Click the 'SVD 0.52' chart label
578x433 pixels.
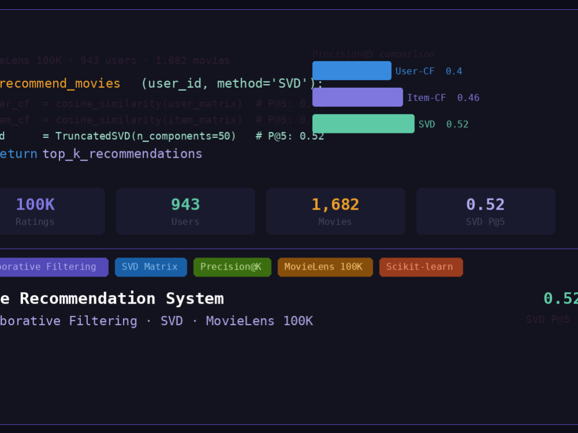[x=443, y=124]
